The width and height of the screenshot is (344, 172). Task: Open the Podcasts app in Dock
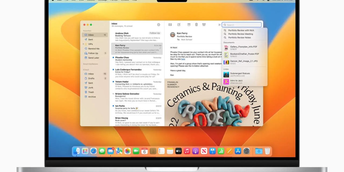196,151
